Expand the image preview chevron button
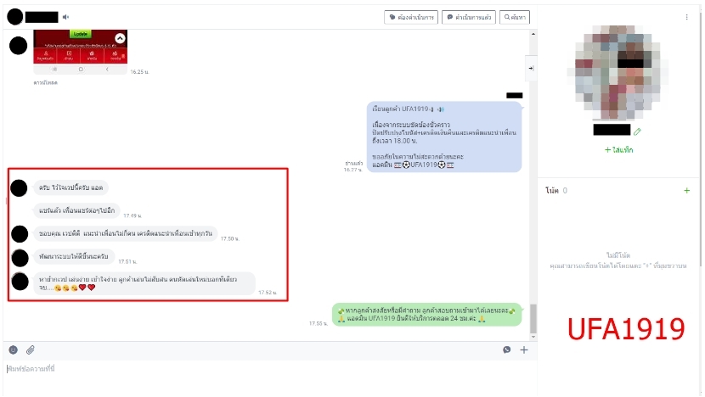This screenshot has width=705, height=397. click(x=120, y=38)
